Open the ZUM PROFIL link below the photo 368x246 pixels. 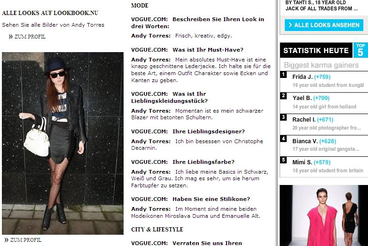point(23,240)
